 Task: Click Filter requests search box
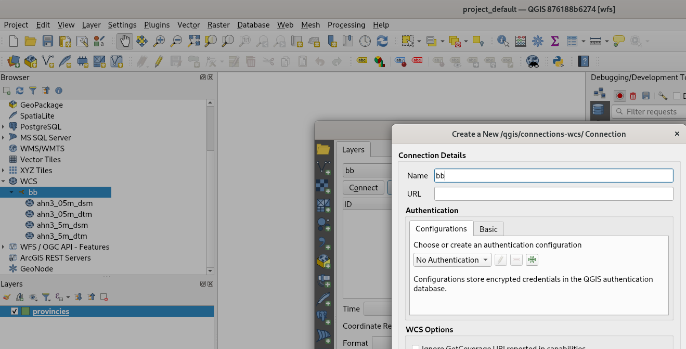click(x=649, y=111)
